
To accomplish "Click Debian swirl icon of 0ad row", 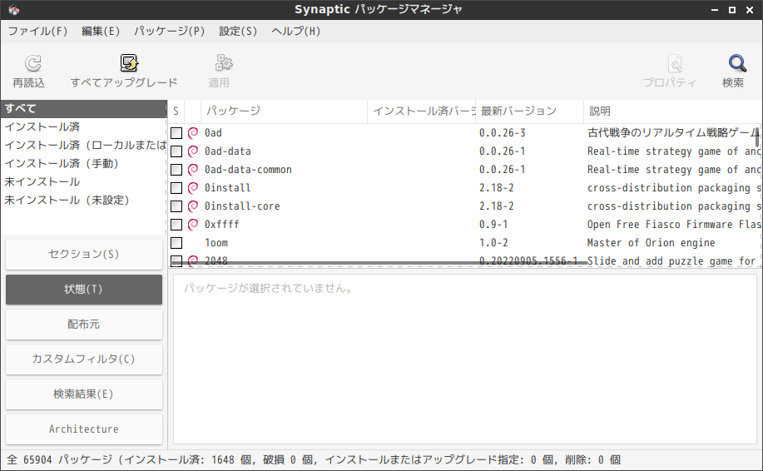I will (x=193, y=133).
